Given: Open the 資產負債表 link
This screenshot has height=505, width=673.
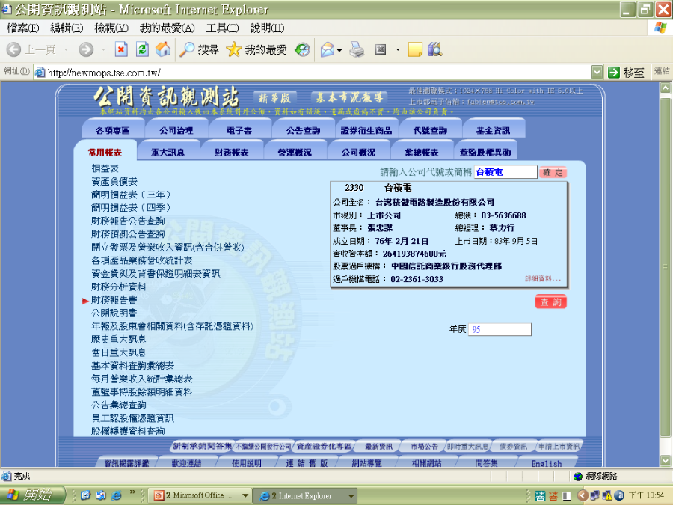Looking at the screenshot, I should tap(114, 182).
